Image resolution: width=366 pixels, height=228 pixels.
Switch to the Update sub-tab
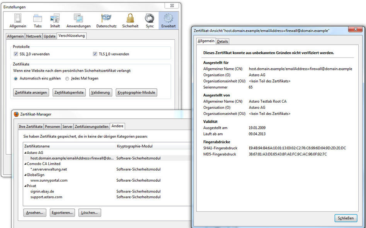point(49,36)
